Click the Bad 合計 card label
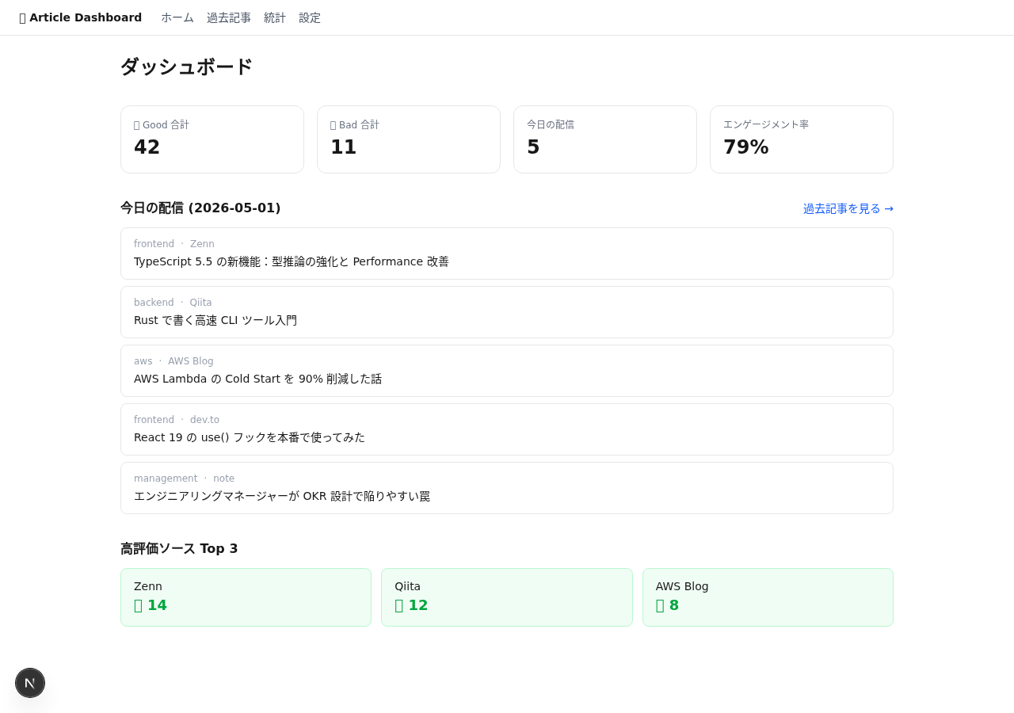The width and height of the screenshot is (1014, 713). (x=355, y=124)
